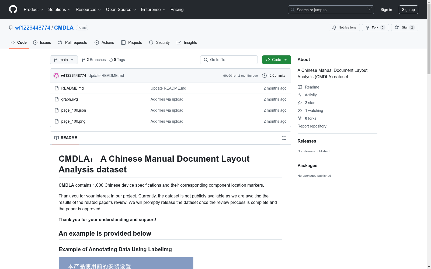This screenshot has height=269, width=431.
Task: Open the main branch selector dropdown
Action: tap(64, 60)
